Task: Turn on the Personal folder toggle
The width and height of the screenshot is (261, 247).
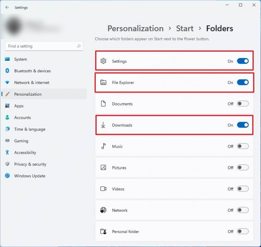Action: coord(243,231)
